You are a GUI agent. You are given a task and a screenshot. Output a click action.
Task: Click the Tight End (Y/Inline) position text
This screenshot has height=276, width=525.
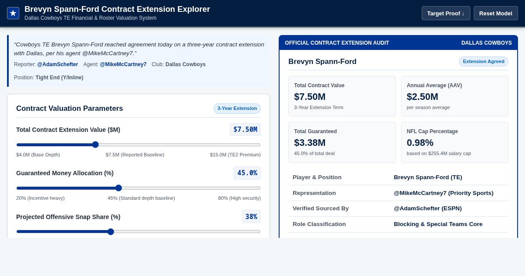pos(59,78)
